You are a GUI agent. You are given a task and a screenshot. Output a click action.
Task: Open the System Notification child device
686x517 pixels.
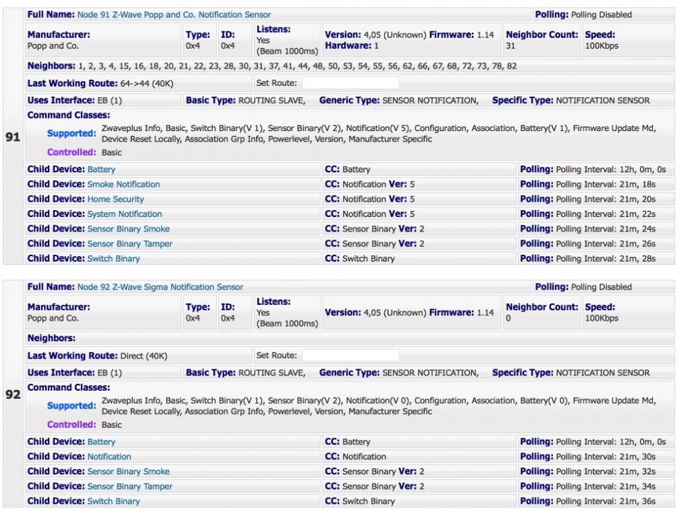124,214
